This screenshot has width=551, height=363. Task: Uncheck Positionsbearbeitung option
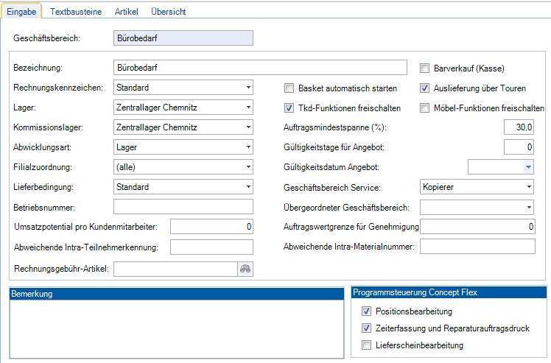click(x=367, y=312)
